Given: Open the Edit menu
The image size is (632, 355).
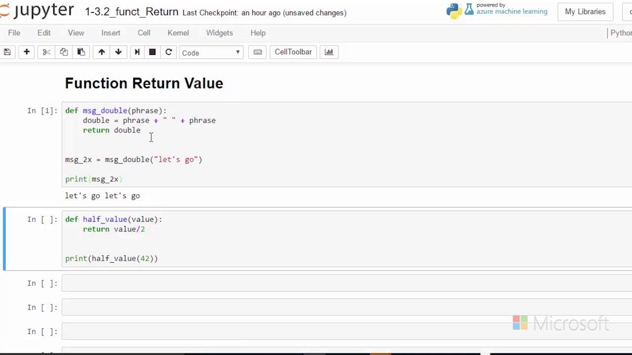Looking at the screenshot, I should (44, 33).
